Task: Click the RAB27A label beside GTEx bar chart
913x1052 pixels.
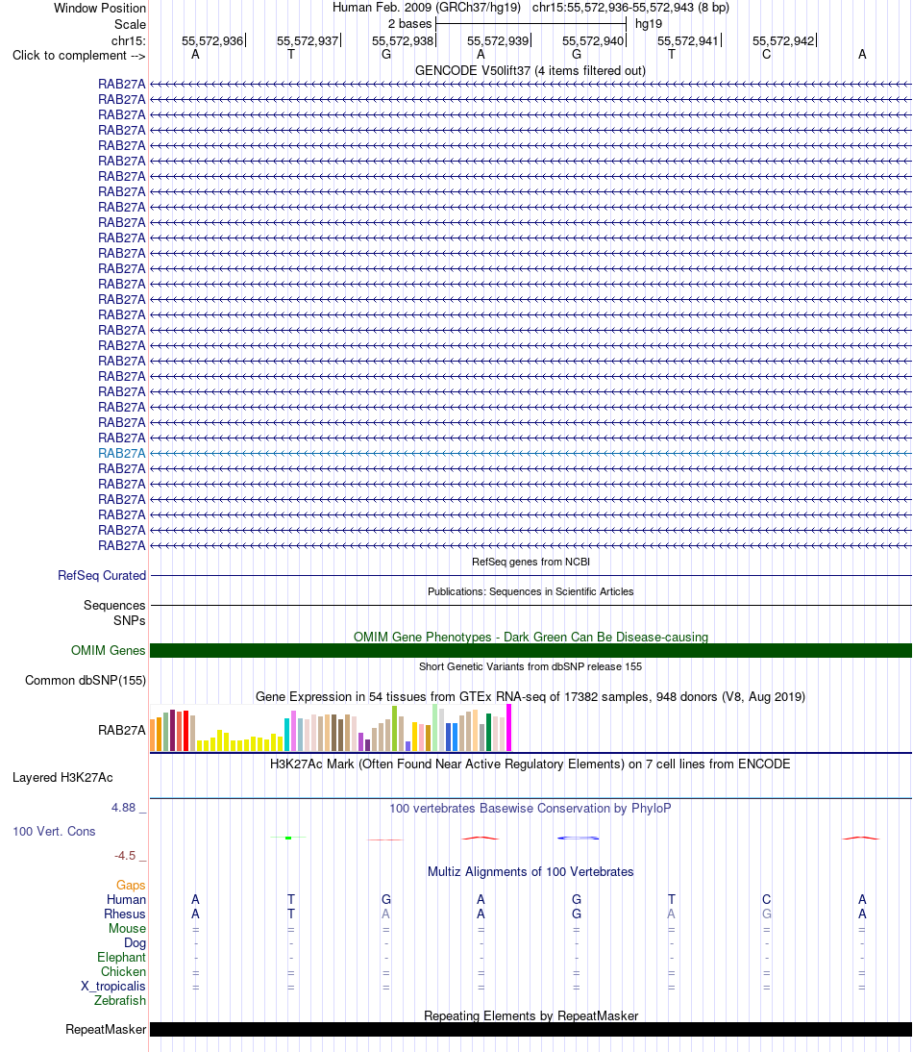Action: click(x=121, y=730)
